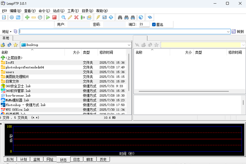Click the red X delete icon
The image size is (246, 164).
(x=76, y=18)
